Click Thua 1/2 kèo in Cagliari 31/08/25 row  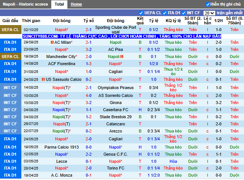click(173, 72)
